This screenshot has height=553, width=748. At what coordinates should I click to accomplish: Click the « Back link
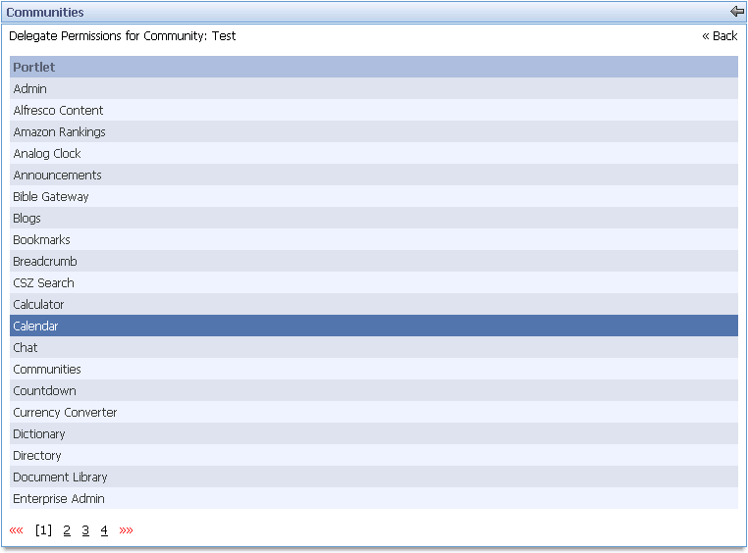[x=720, y=36]
